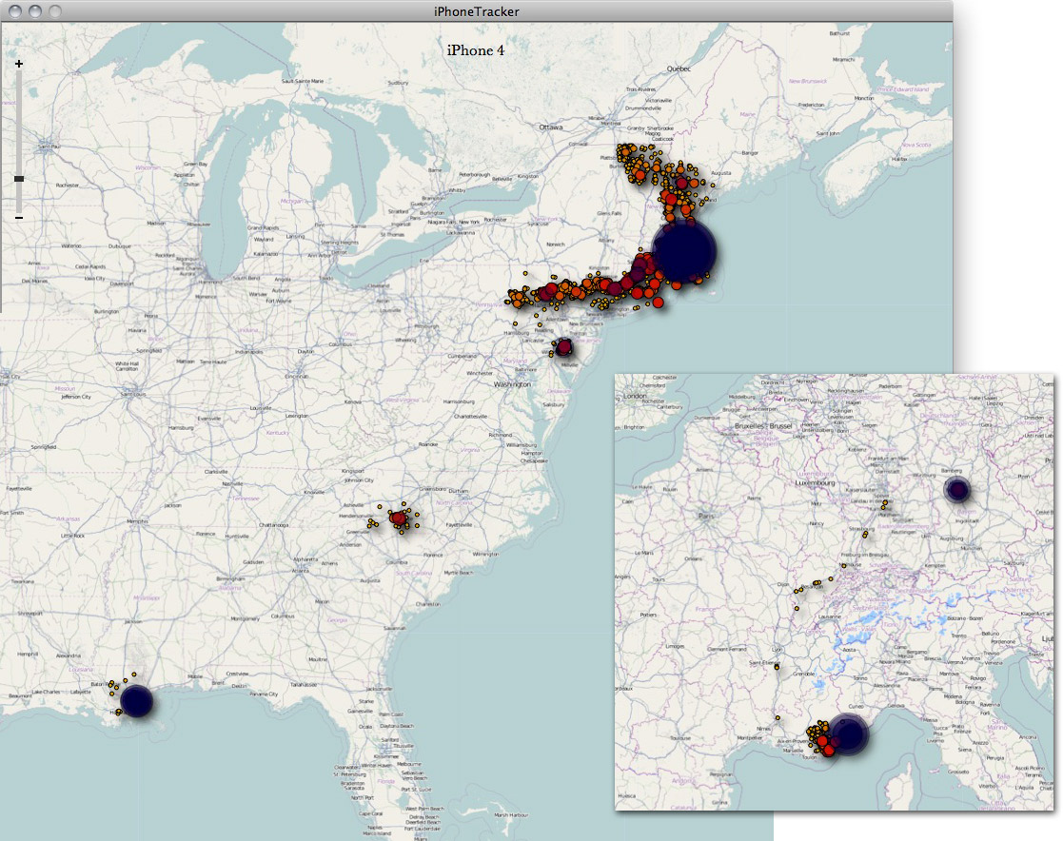Select the dark blue circle on French Riviera
The height and width of the screenshot is (841, 1063).
pyautogui.click(x=849, y=733)
